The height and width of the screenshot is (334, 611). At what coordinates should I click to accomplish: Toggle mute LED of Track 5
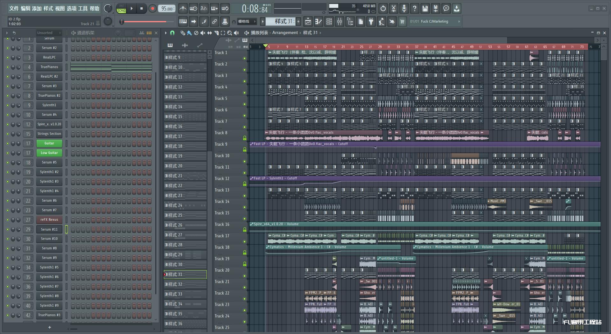pyautogui.click(x=244, y=104)
